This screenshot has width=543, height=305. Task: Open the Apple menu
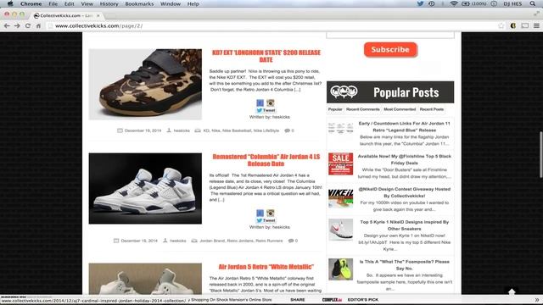(x=10, y=3)
